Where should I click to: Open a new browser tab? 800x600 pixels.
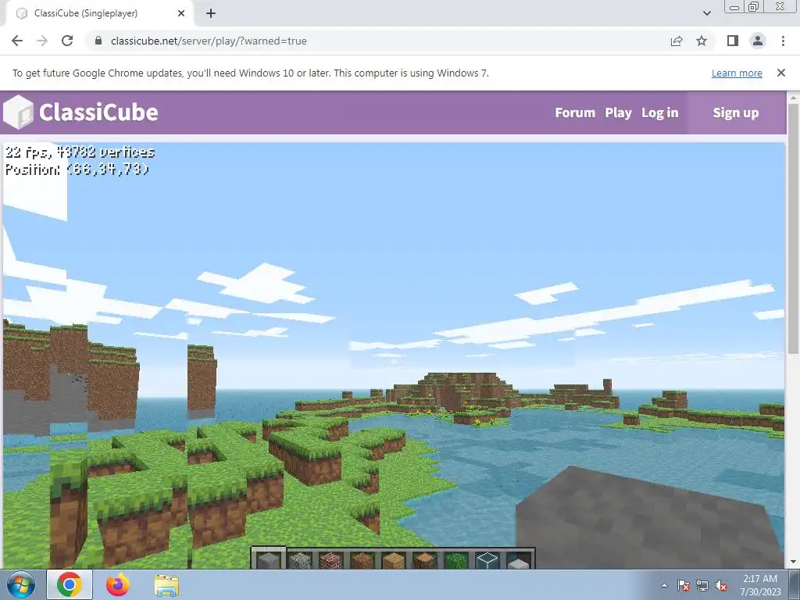[211, 13]
